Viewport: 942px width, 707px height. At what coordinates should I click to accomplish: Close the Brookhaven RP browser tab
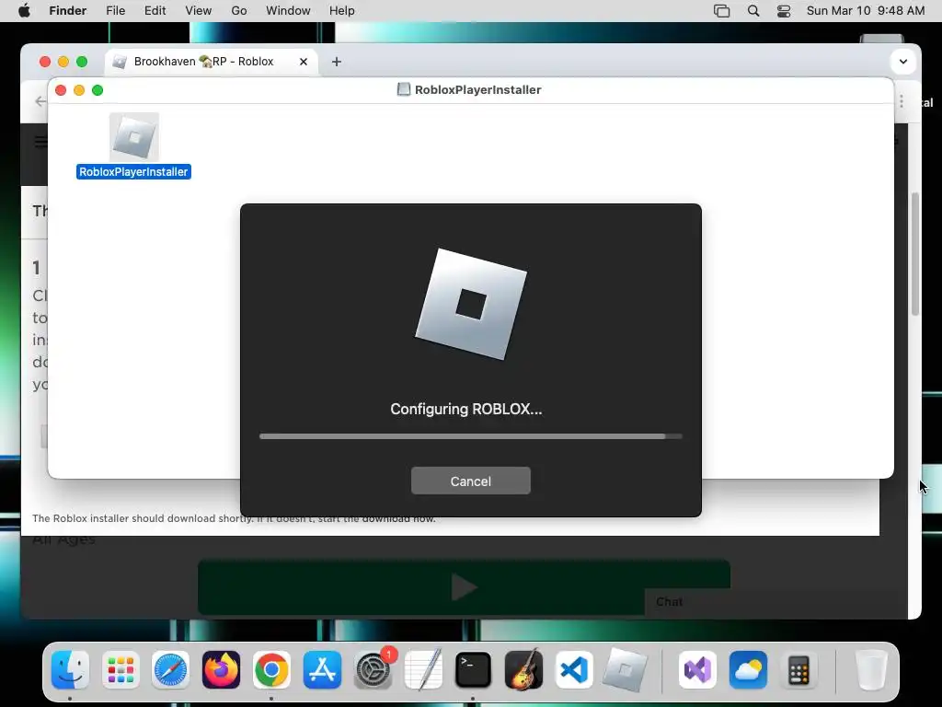tap(304, 62)
